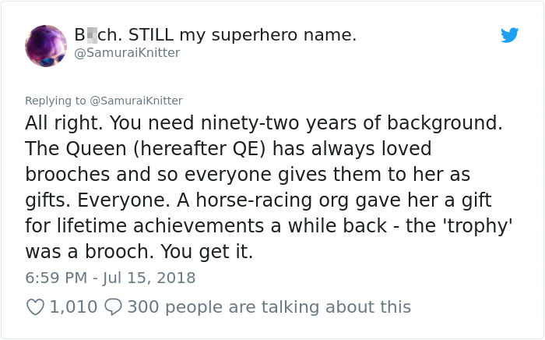Click the phrase 'horse-racing org' in the tweet

pyautogui.click(x=263, y=200)
